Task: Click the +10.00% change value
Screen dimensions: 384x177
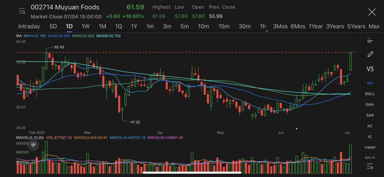Action: (x=133, y=16)
